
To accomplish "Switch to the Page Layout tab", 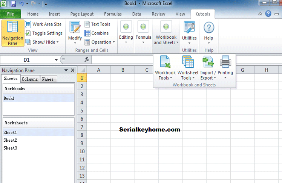I will pyautogui.click(x=82, y=14).
